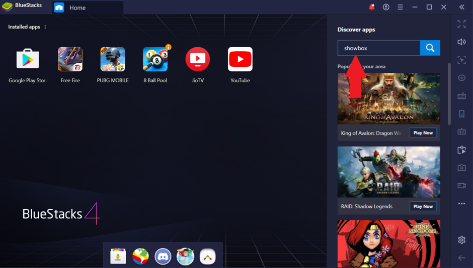Toggle volume speaker icon in sidebar
The height and width of the screenshot is (268, 473).
coord(461,42)
